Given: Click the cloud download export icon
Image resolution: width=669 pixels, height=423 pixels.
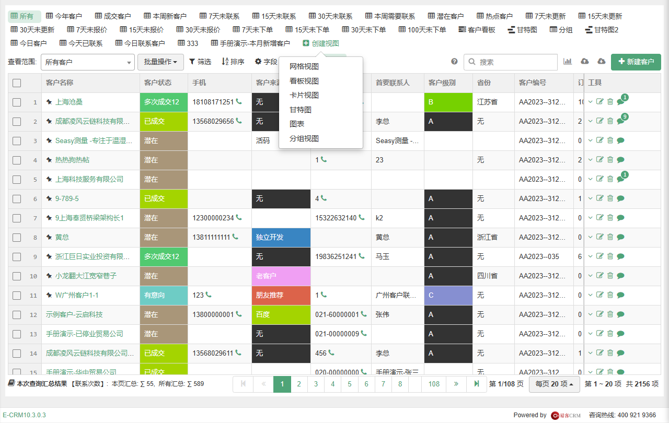Looking at the screenshot, I should pyautogui.click(x=602, y=62).
